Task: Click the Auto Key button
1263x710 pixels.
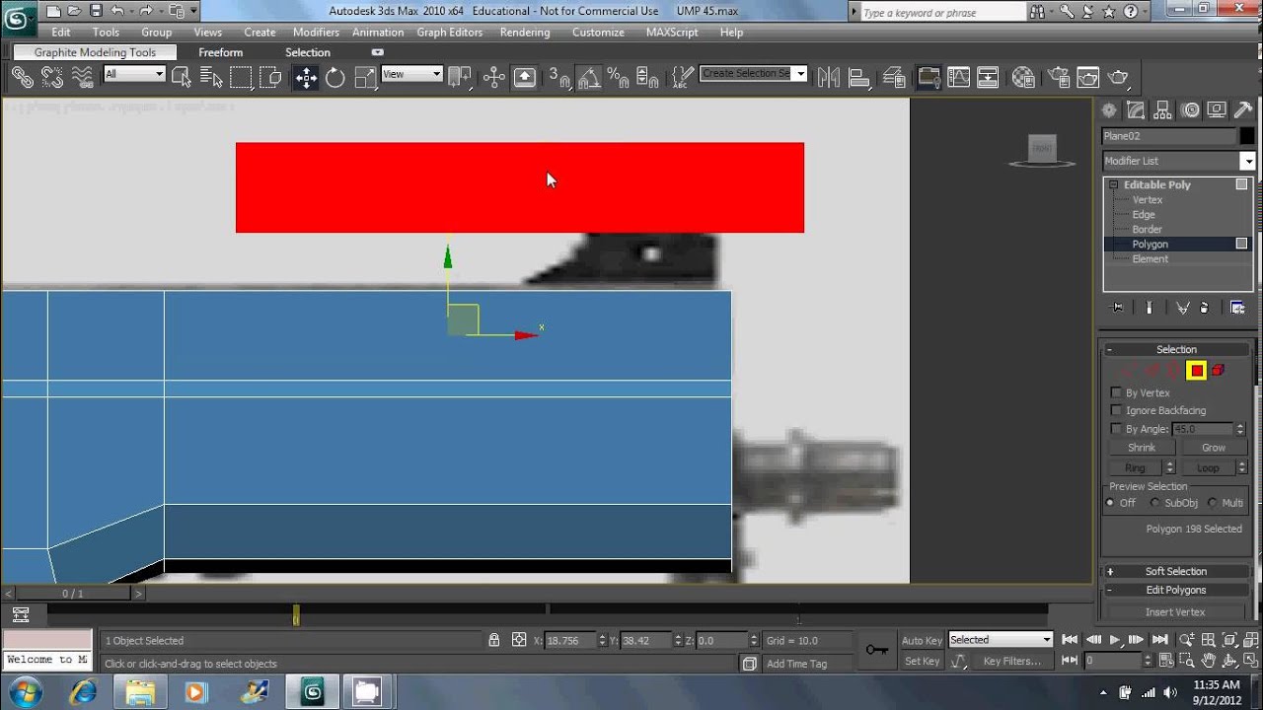Action: click(x=922, y=641)
